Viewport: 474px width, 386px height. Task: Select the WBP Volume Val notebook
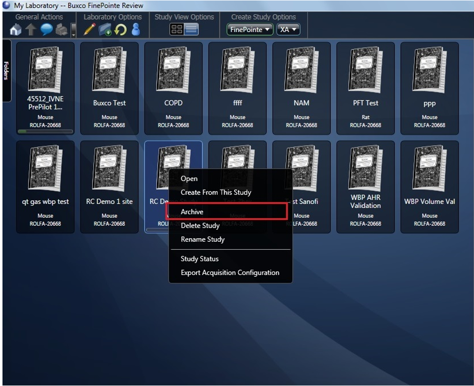click(x=430, y=187)
